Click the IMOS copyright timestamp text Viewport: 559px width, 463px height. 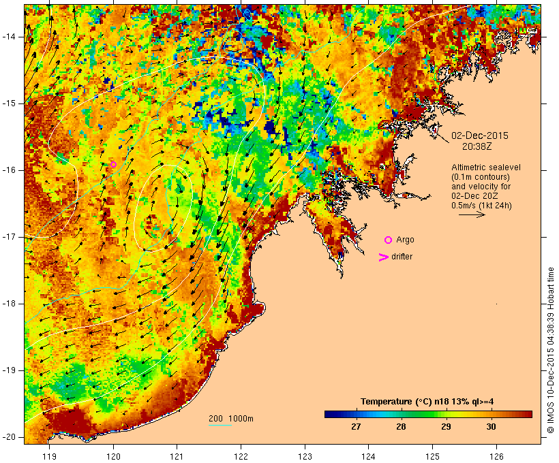(x=551, y=351)
